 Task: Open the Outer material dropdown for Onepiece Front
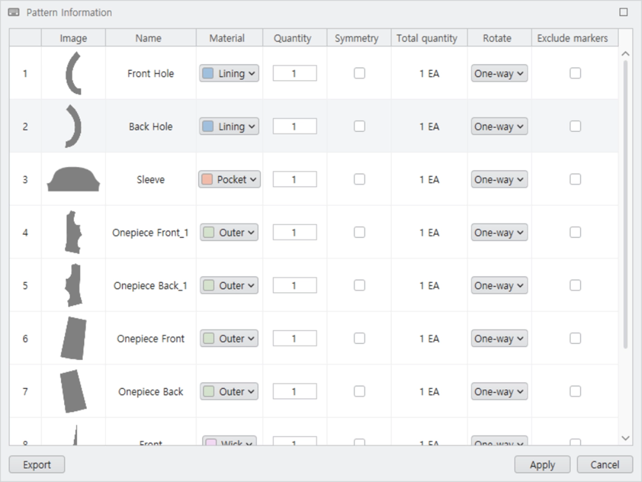[x=229, y=338]
